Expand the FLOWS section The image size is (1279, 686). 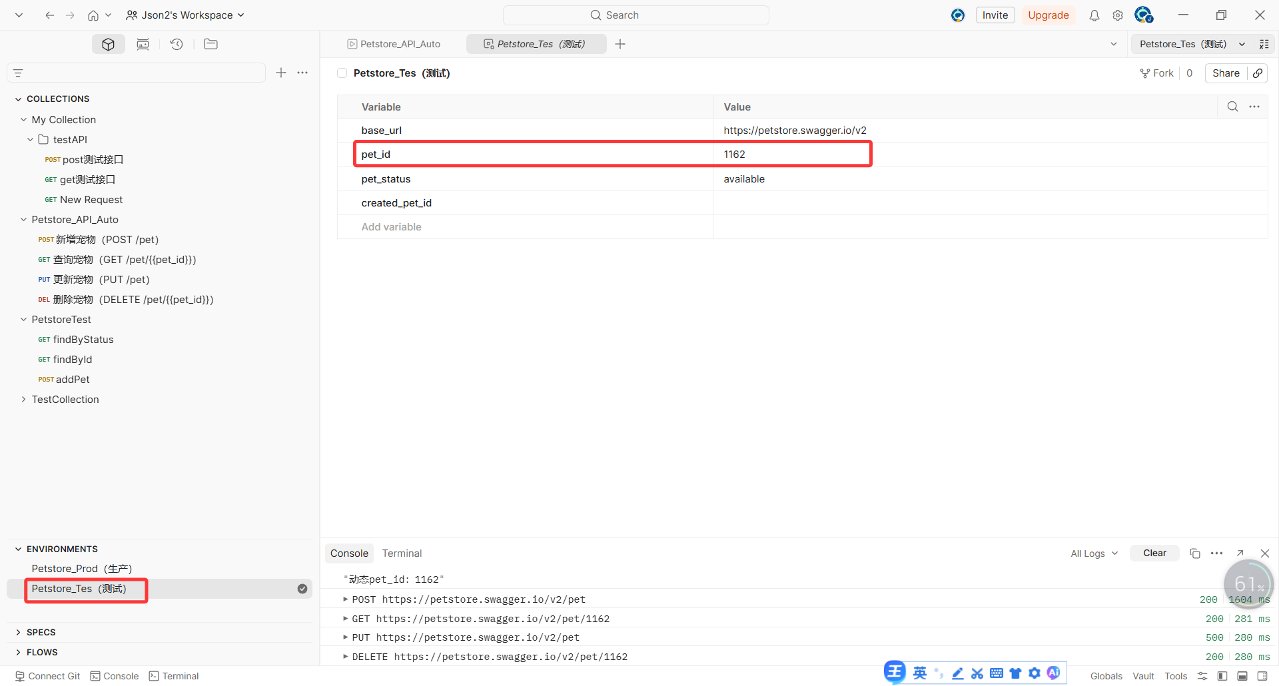(18, 653)
